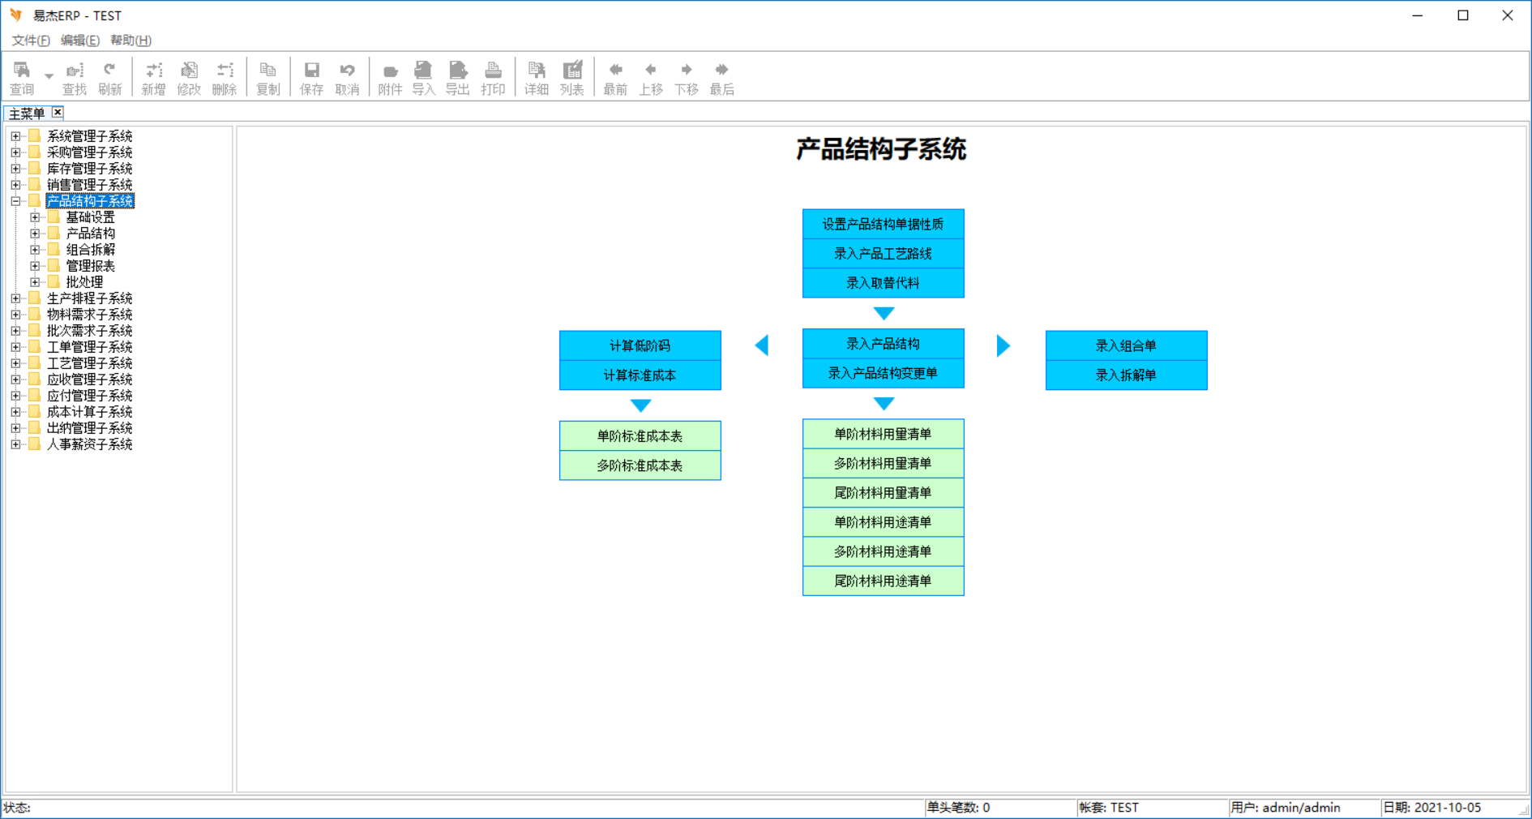Click the 附件 attachment toolbar icon
1532x819 pixels.
390,79
